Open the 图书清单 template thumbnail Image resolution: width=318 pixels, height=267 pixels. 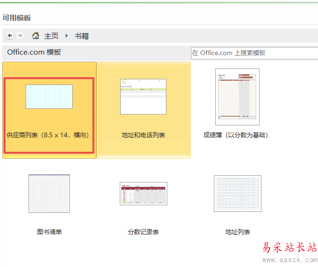point(49,194)
